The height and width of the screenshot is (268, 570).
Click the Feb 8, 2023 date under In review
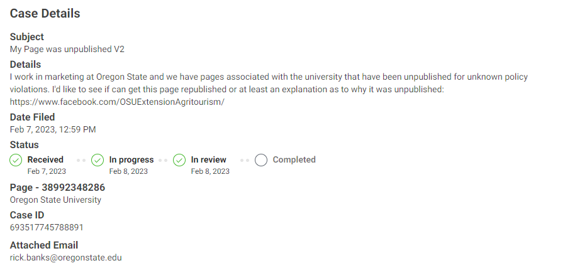[210, 171]
